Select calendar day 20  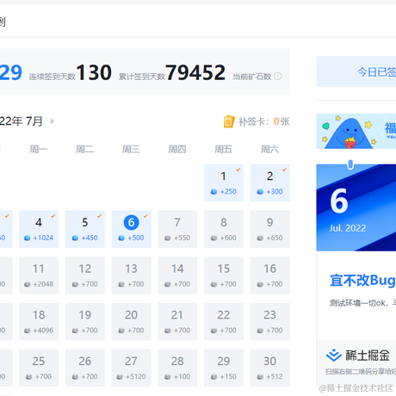[132, 322]
